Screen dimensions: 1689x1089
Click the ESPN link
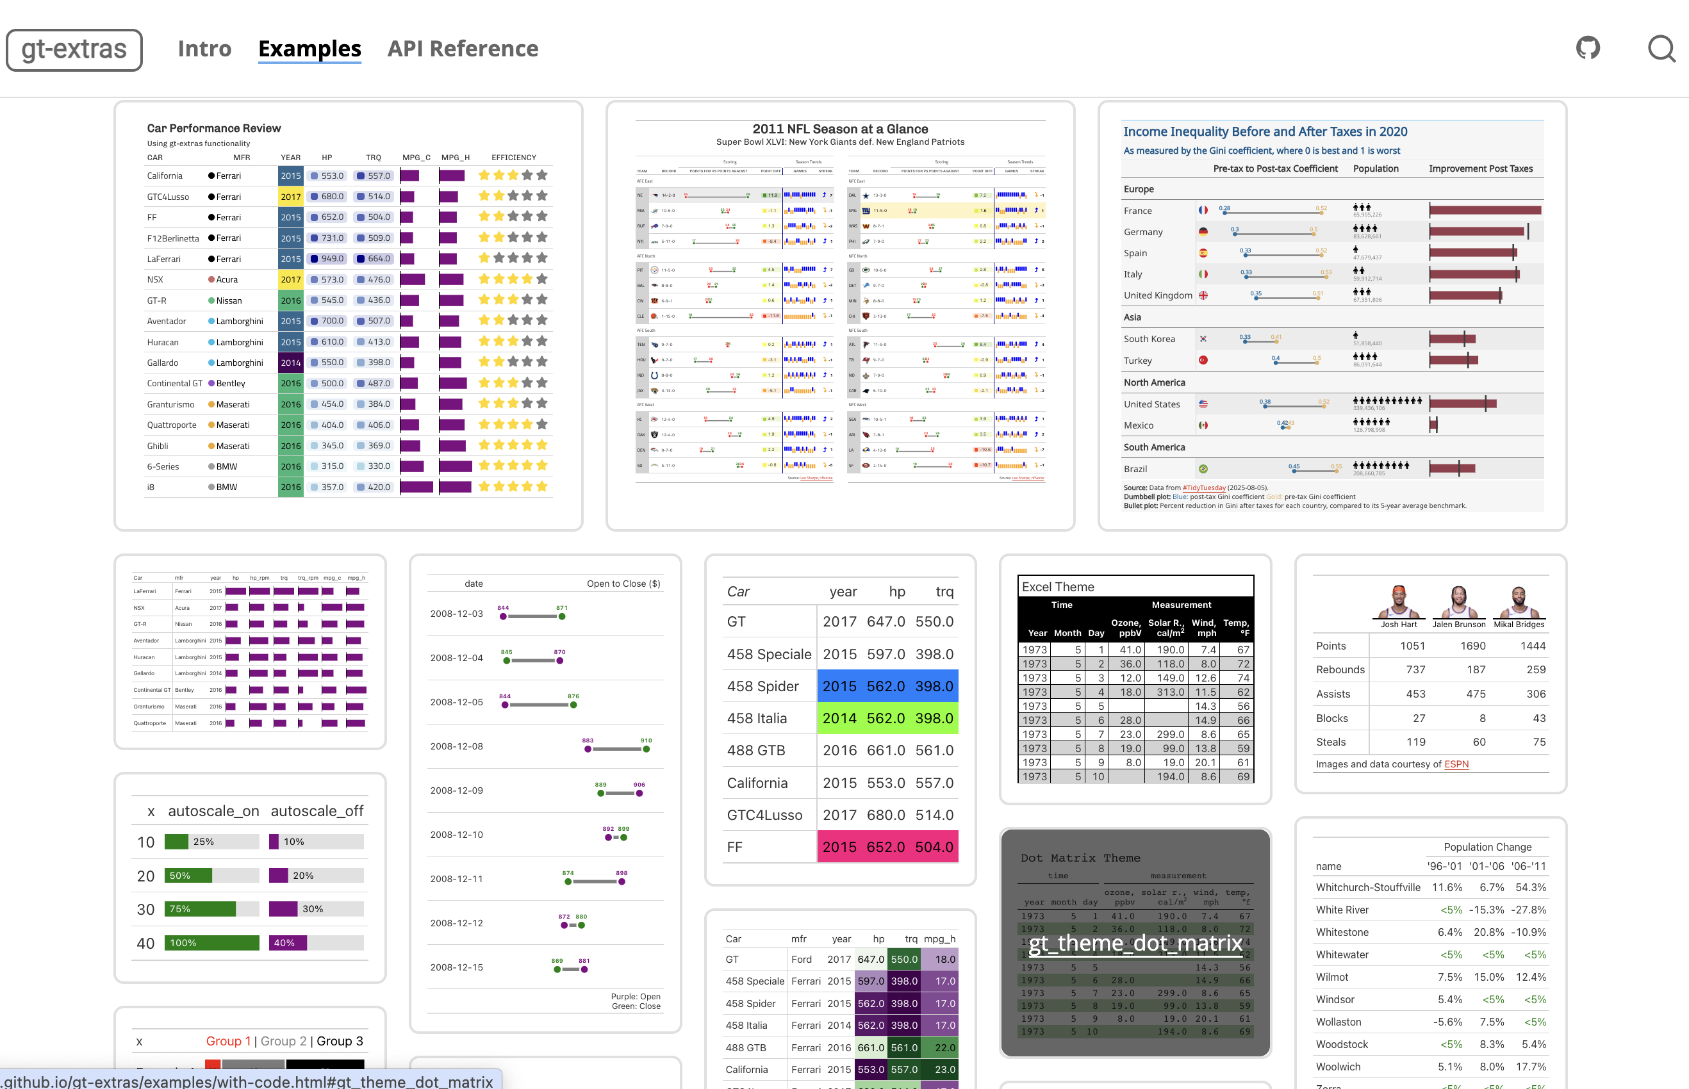pos(1456,764)
